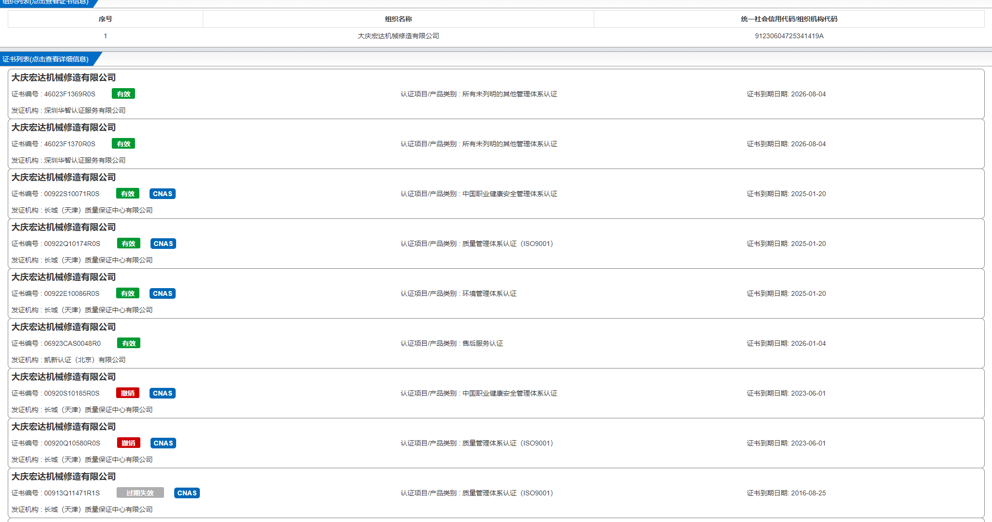Select certificate number 00920S10185R0S text

pos(72,393)
